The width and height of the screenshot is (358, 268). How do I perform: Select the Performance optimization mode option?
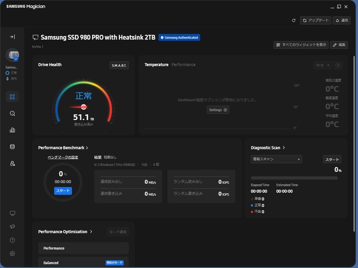(x=83, y=248)
